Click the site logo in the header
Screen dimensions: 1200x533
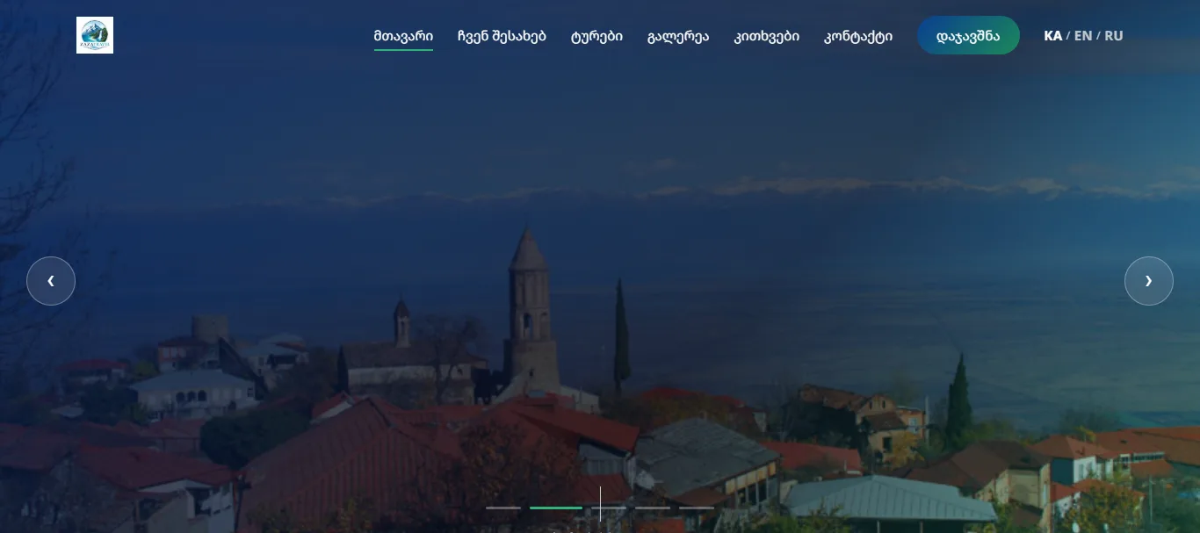(95, 35)
